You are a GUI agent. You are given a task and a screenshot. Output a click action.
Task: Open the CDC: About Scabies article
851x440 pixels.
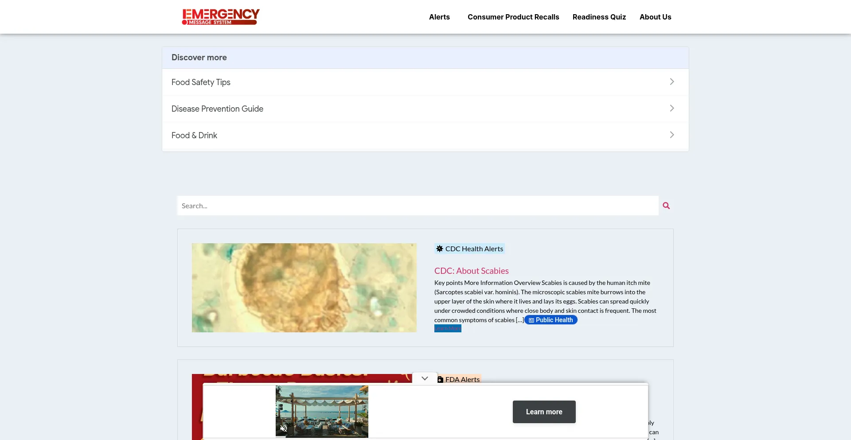click(472, 271)
